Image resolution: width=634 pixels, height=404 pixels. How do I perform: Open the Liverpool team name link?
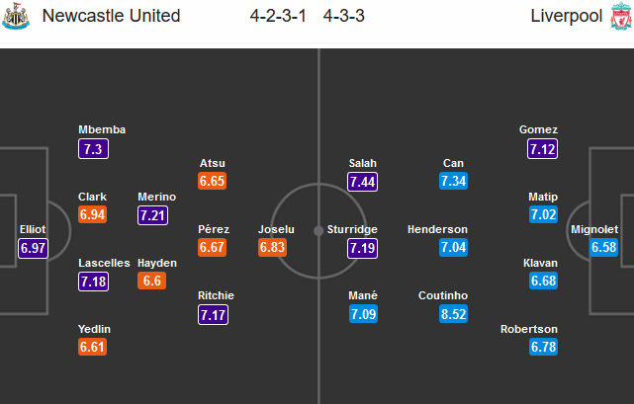pos(567,16)
